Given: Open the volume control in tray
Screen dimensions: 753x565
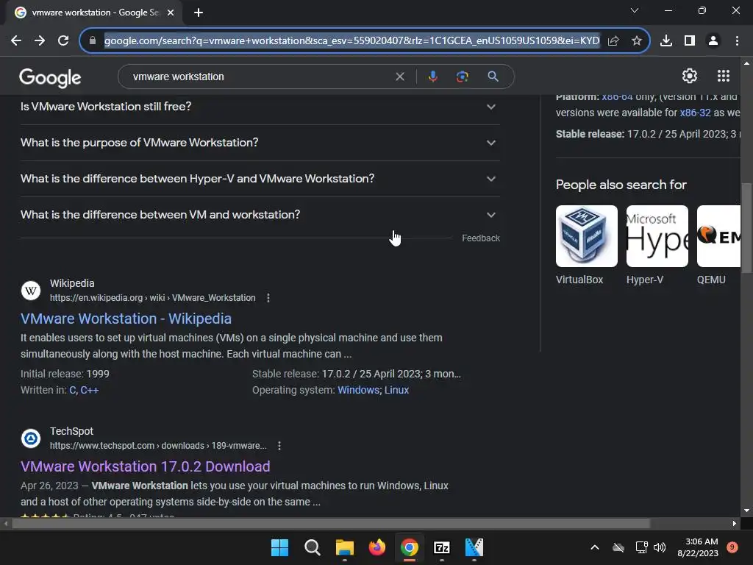Looking at the screenshot, I should click(x=660, y=547).
